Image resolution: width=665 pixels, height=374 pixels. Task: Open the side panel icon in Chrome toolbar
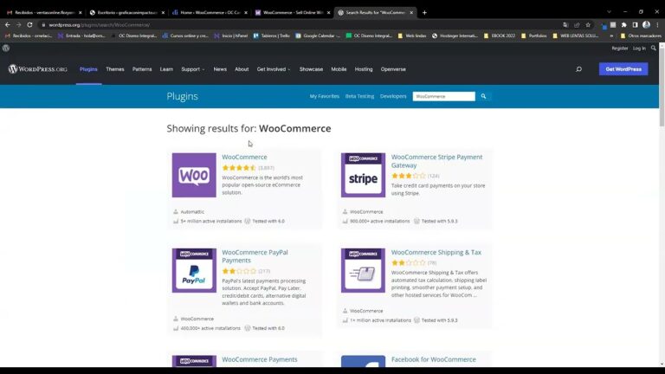point(635,25)
